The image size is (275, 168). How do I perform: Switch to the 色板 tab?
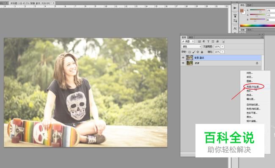(249, 5)
